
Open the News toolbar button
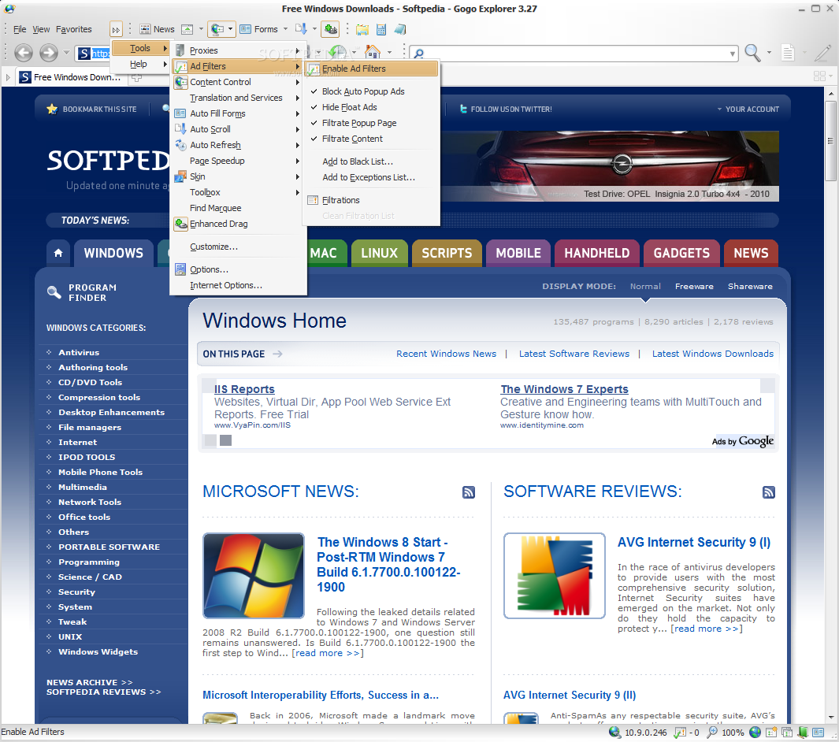pyautogui.click(x=157, y=29)
